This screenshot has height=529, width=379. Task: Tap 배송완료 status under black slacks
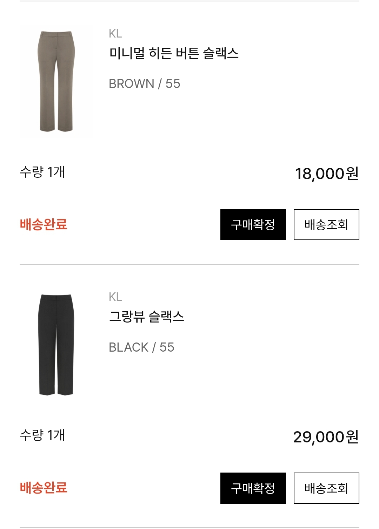pos(44,488)
